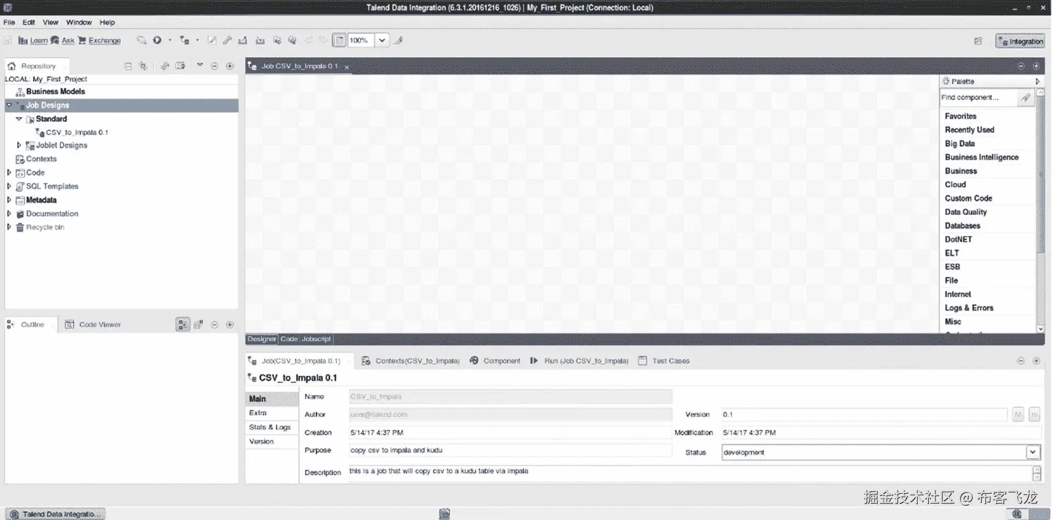Select the Designer editor tab
The height and width of the screenshot is (520, 1052).
pos(262,339)
